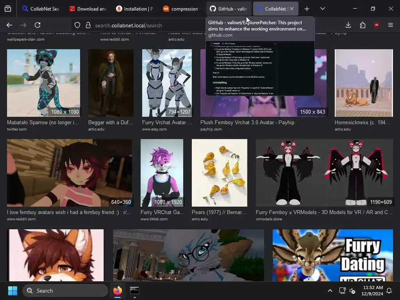400x300 pixels.
Task: Open Furry Vrchat Avatar etsy thumbnail
Action: (167, 83)
